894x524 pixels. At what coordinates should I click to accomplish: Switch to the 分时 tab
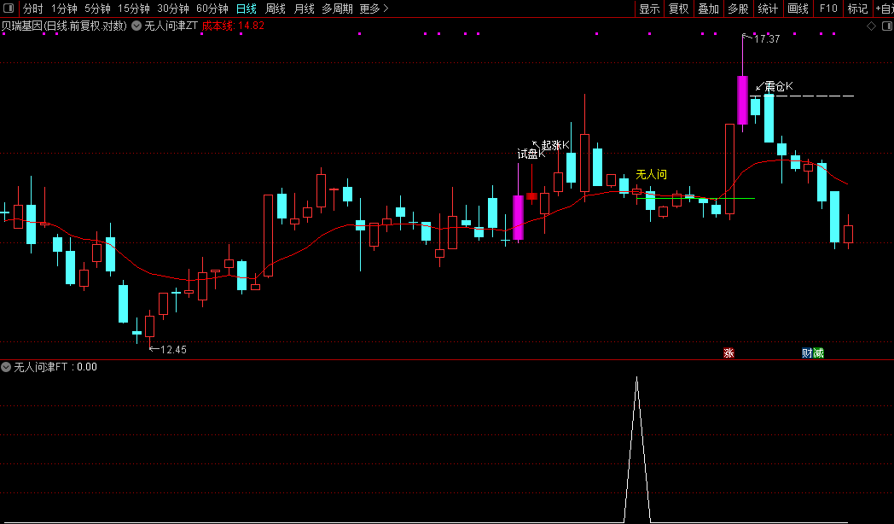point(33,9)
